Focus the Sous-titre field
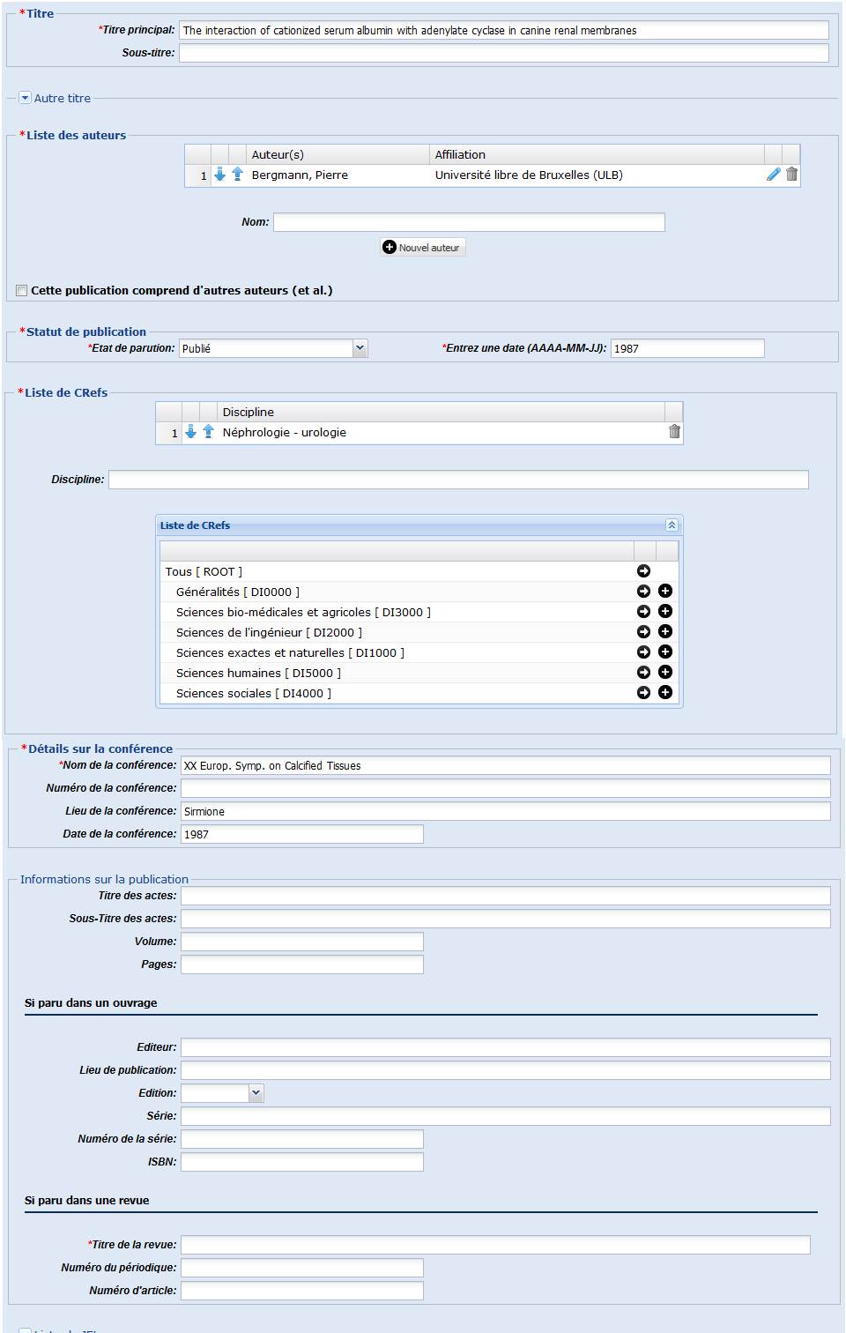 (504, 53)
